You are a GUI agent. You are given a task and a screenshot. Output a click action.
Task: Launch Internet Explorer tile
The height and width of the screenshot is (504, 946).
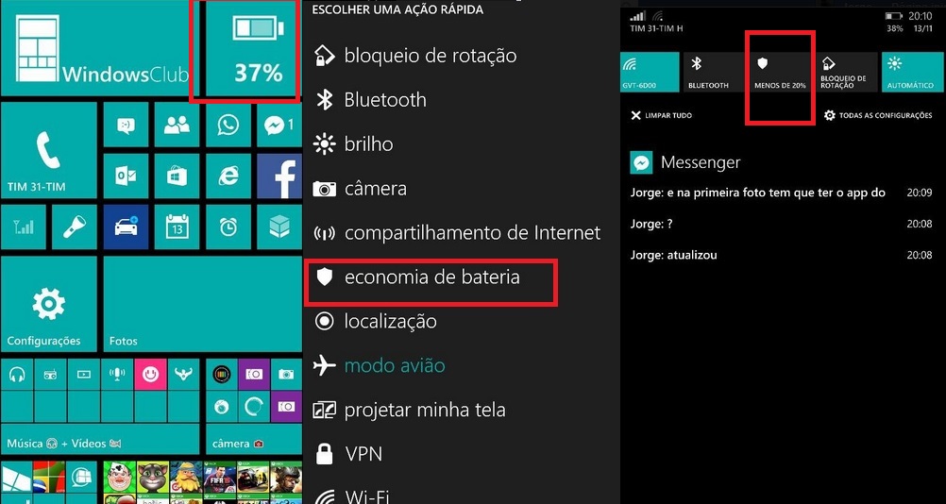click(x=228, y=176)
